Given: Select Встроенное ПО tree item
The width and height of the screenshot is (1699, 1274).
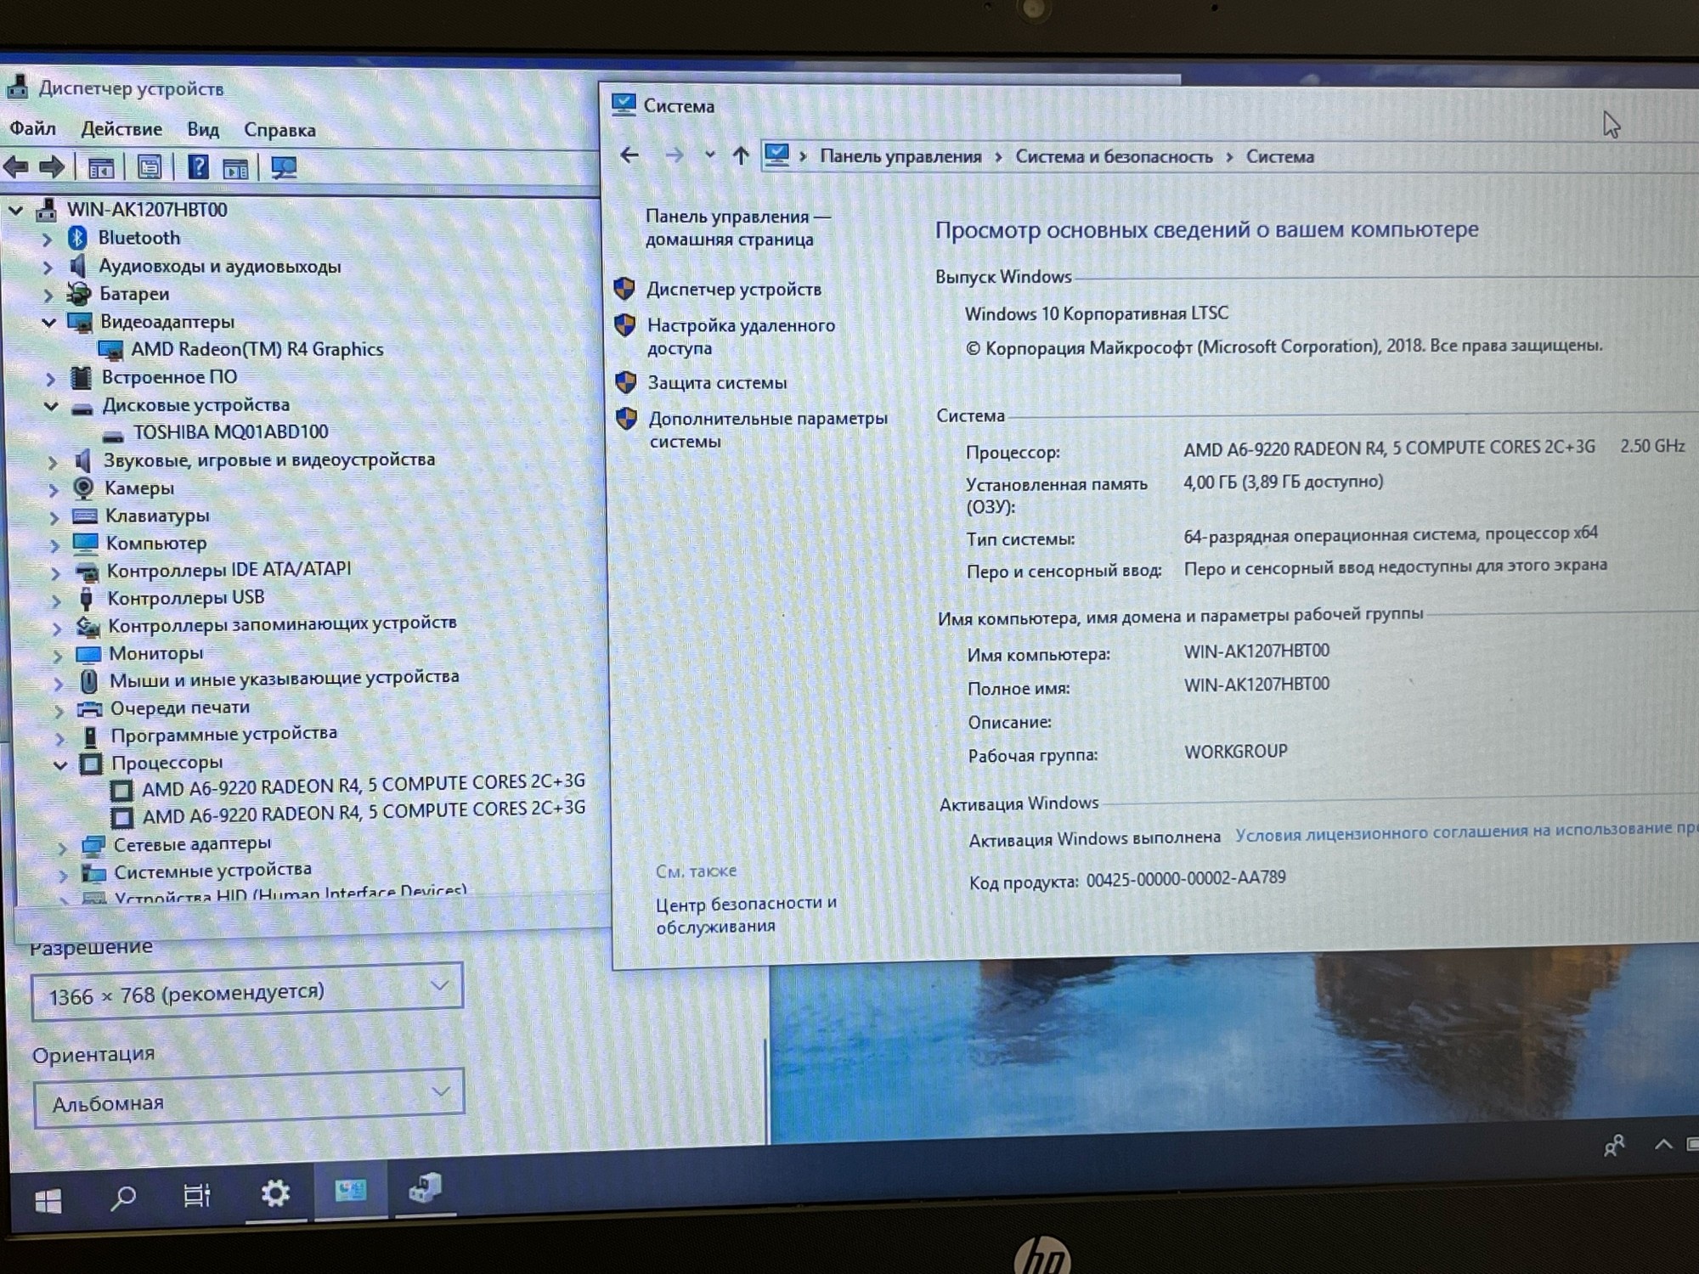Looking at the screenshot, I should 169,376.
